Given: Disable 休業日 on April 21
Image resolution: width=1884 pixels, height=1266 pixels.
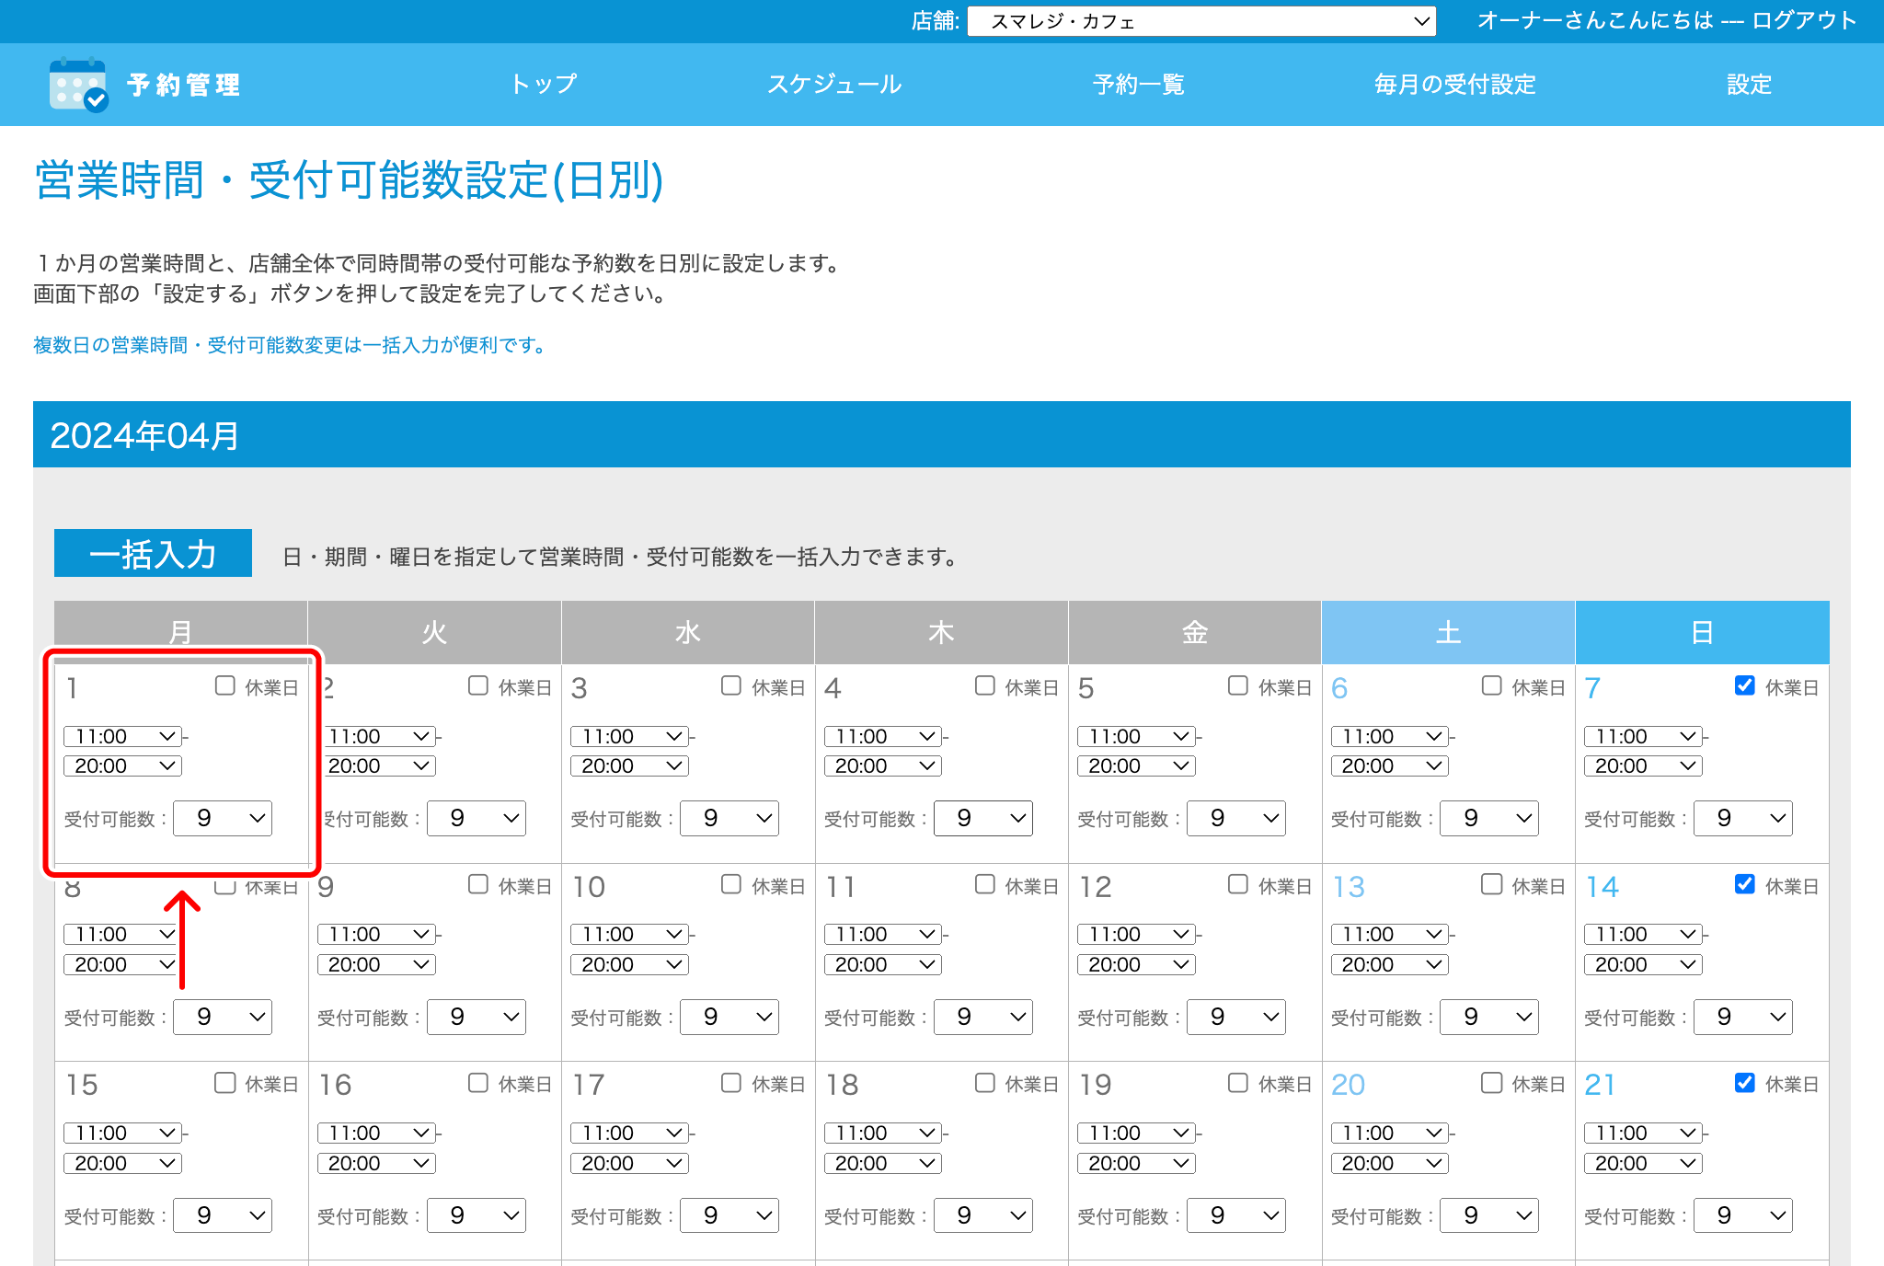Looking at the screenshot, I should click(1744, 1083).
